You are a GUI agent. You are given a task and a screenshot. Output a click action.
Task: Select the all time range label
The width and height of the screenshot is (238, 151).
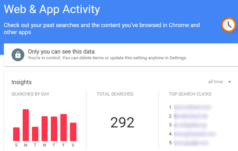215,82
